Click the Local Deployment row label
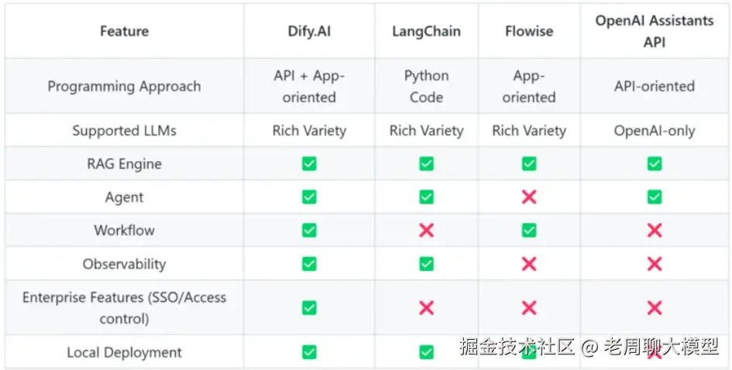 pos(124,352)
